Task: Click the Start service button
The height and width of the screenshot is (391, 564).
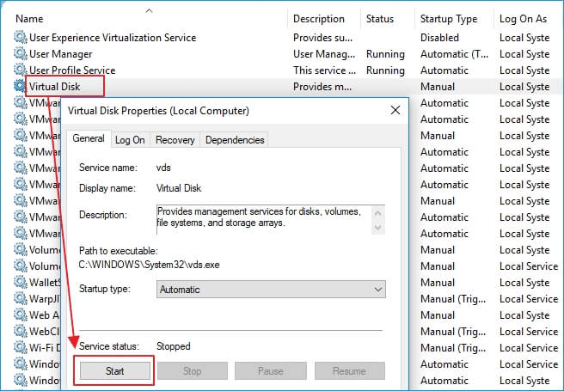Action: (115, 371)
